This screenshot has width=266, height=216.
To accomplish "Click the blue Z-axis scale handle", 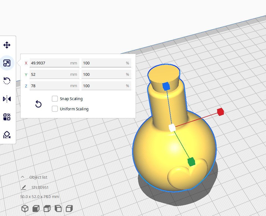I will 166,86.
